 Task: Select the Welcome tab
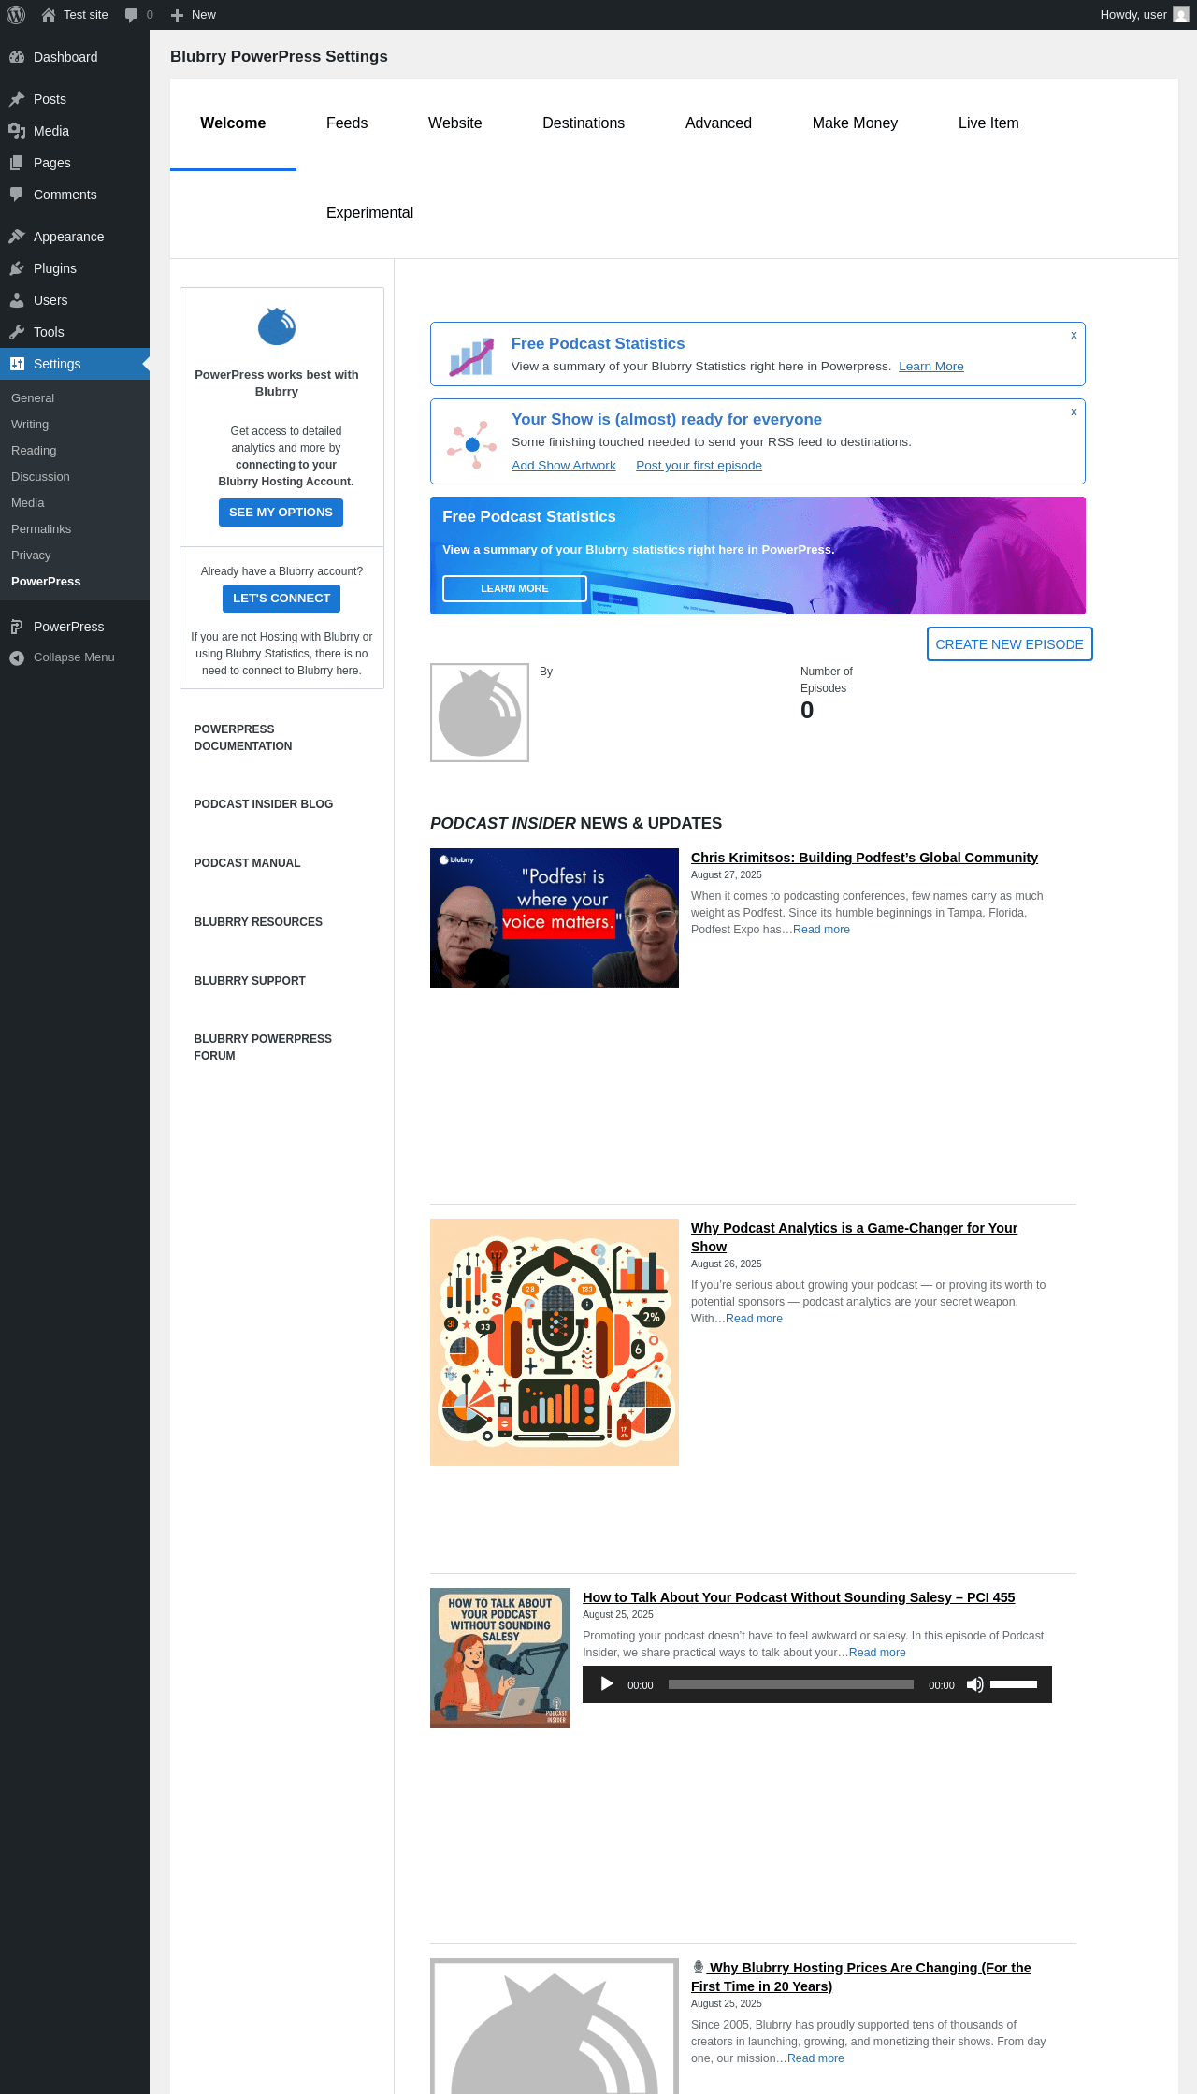pyautogui.click(x=233, y=123)
